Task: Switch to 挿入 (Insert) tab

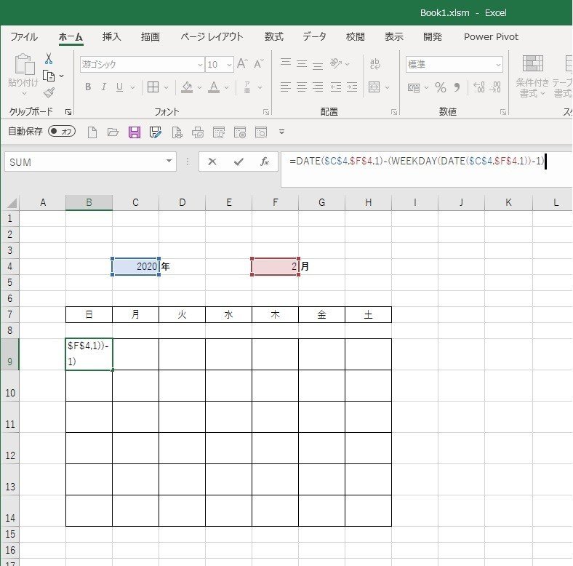Action: [111, 36]
